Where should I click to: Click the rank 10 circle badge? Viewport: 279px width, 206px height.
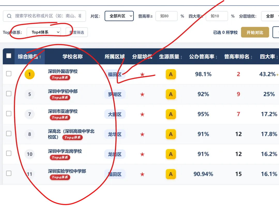29,154
